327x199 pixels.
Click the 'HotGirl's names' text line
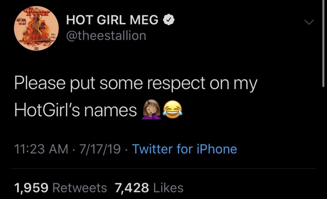click(x=75, y=110)
